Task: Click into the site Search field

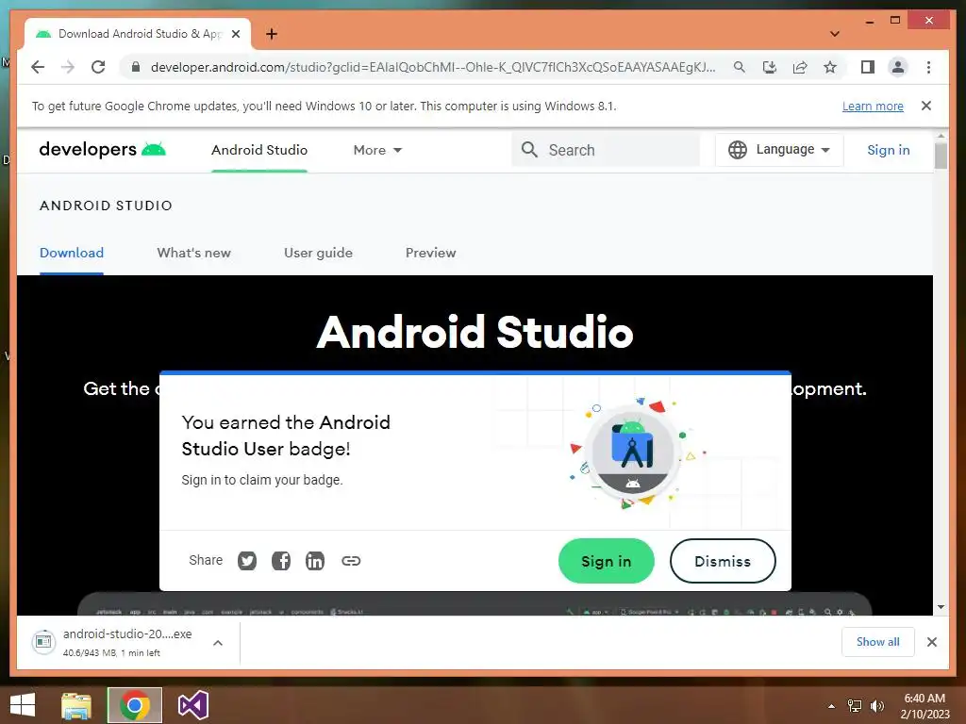Action: tap(606, 150)
